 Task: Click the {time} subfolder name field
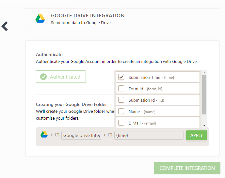(x=149, y=135)
